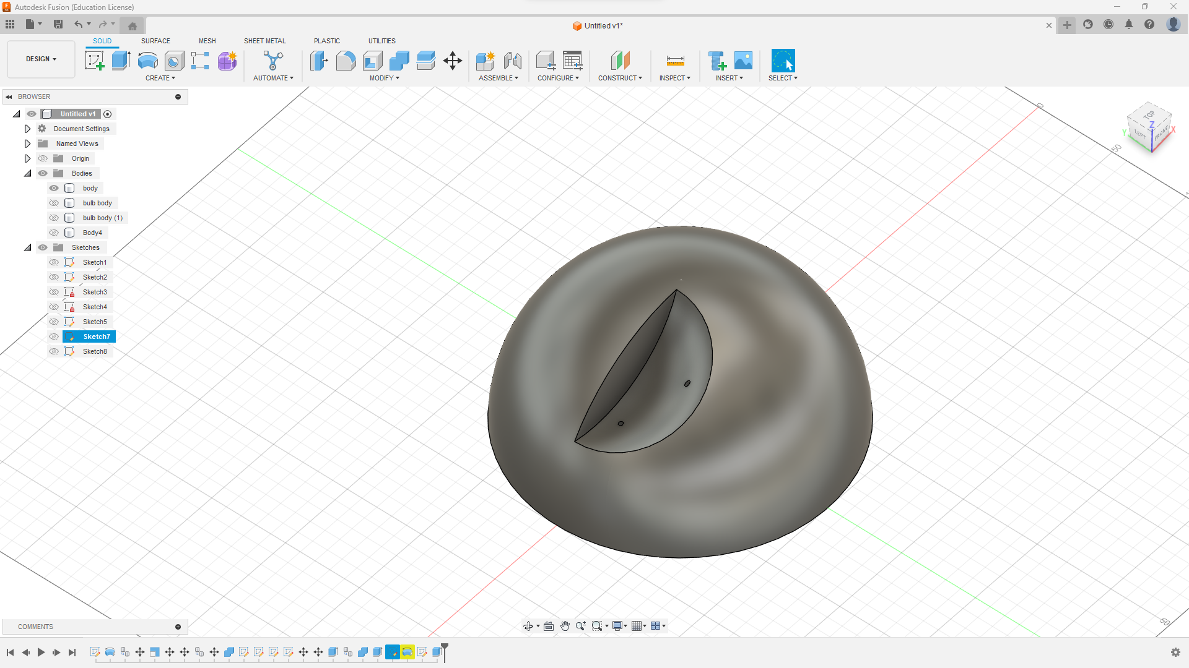Choose the Revolve tool
1189x668 pixels.
(x=147, y=61)
